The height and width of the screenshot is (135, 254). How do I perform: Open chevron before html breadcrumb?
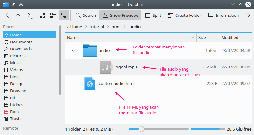tap(108, 27)
